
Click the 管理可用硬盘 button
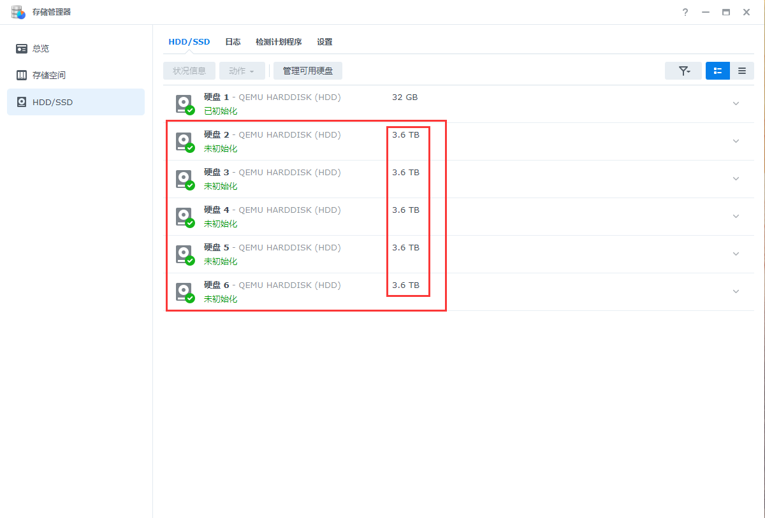307,71
